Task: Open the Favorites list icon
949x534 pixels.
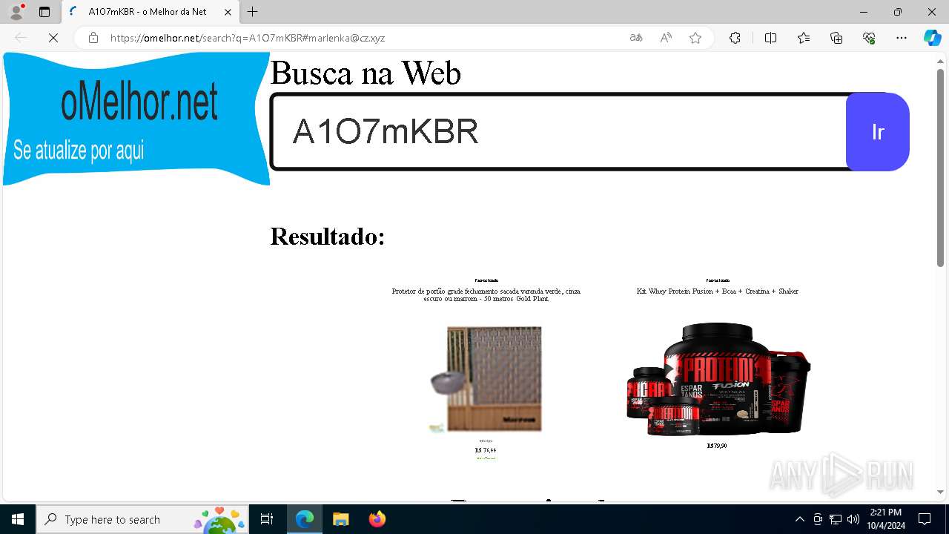Action: [x=804, y=38]
